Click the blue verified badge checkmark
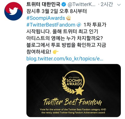This screenshot has height=119, width=125. [x=64, y=4]
